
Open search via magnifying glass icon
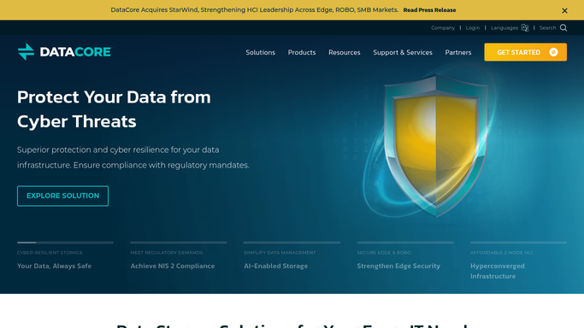coord(563,28)
